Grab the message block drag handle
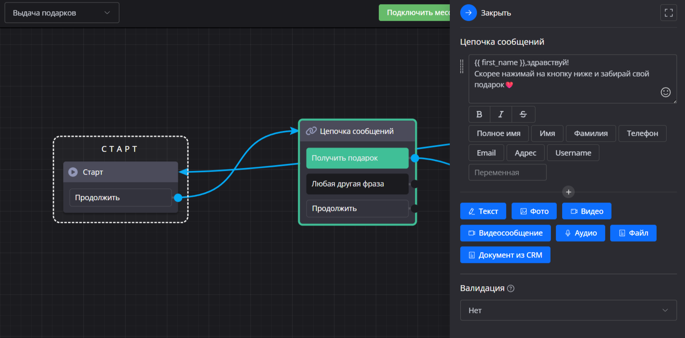 click(462, 66)
